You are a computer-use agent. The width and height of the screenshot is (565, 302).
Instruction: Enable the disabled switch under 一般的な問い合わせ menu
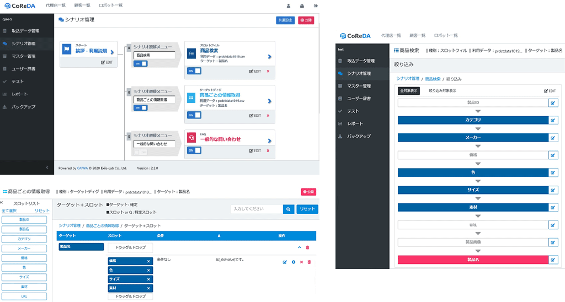tap(141, 152)
